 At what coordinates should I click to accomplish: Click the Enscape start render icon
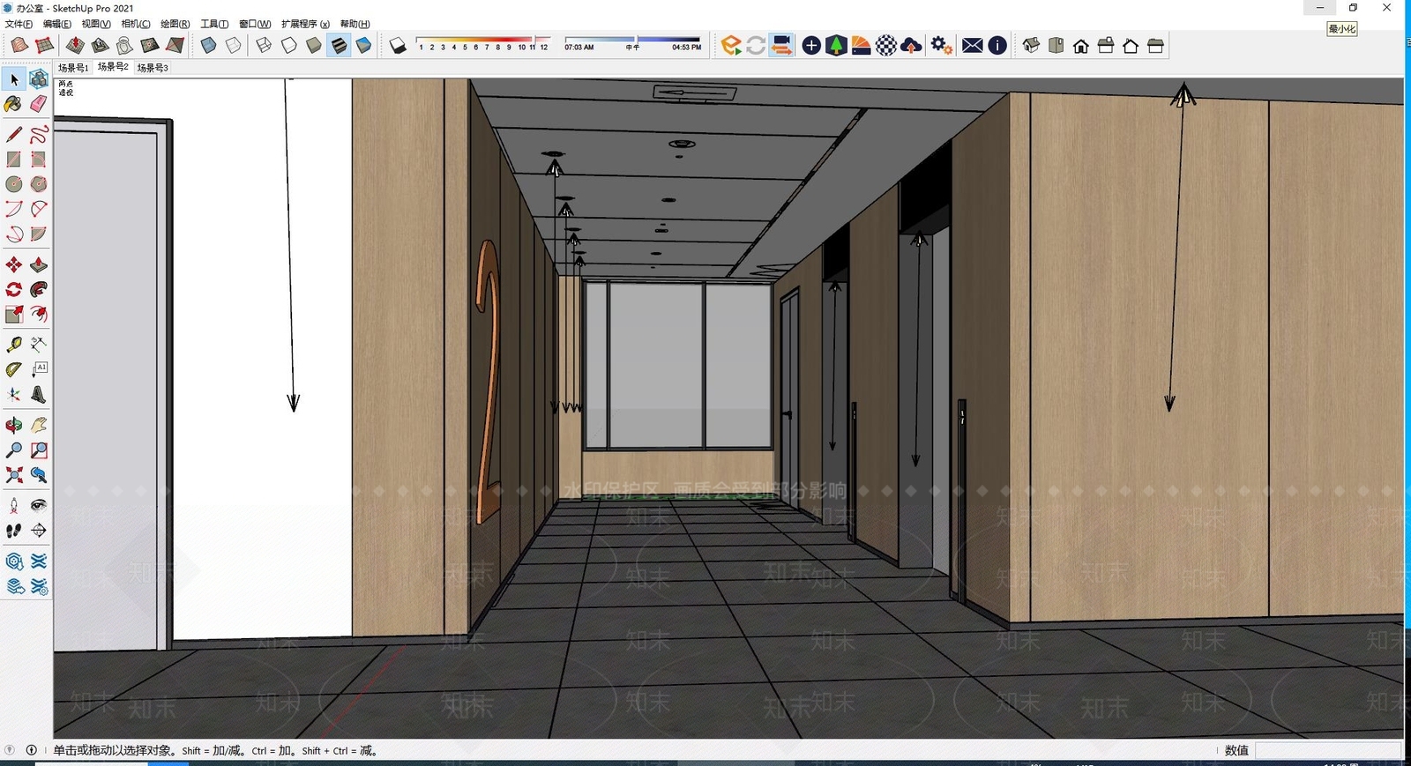click(730, 45)
